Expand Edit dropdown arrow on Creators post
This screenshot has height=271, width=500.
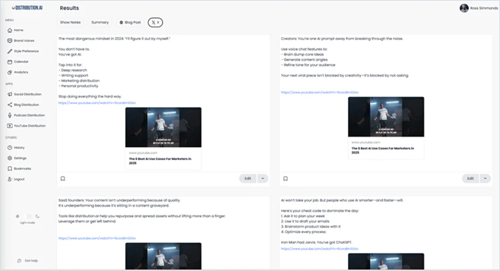pyautogui.click(x=485, y=179)
